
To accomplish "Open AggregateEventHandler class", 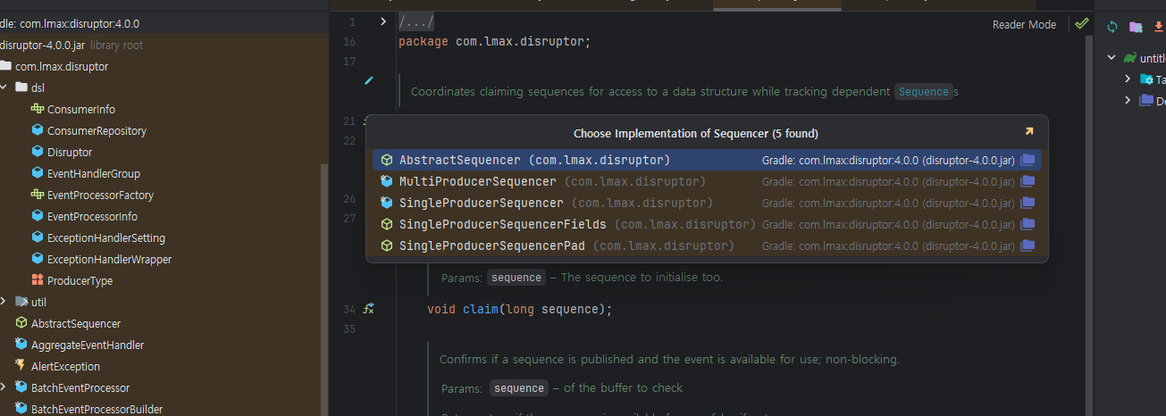I will click(x=88, y=345).
